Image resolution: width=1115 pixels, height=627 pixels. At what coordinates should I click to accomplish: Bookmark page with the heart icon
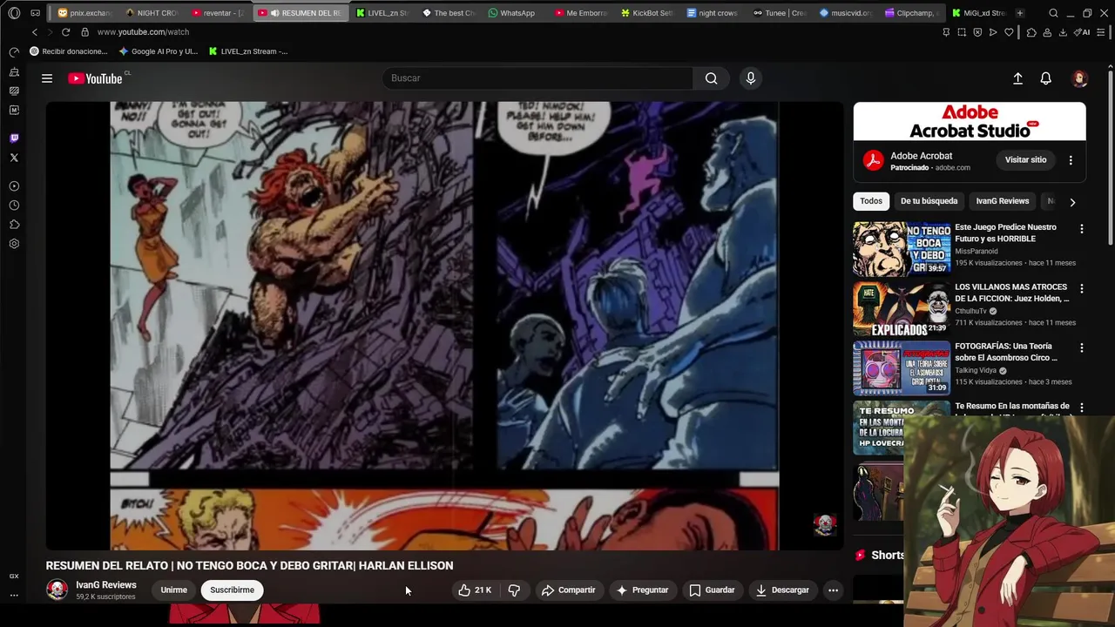tap(1009, 32)
